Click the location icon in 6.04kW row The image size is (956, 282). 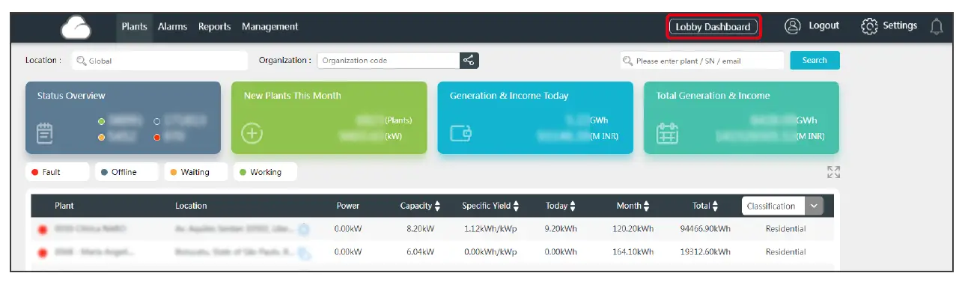pyautogui.click(x=304, y=253)
